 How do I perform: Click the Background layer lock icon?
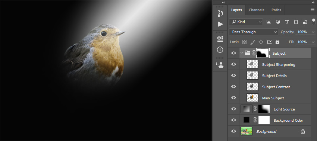(303, 131)
